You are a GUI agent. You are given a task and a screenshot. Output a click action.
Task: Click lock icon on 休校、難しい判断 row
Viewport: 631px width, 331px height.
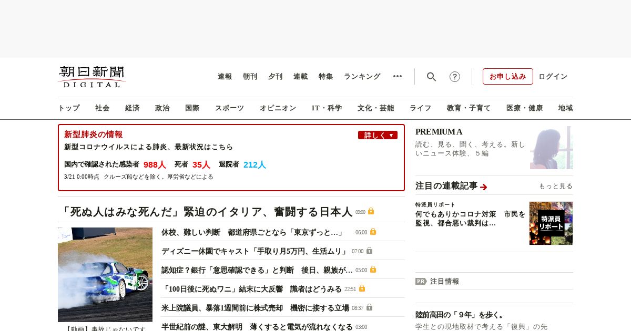tap(373, 232)
